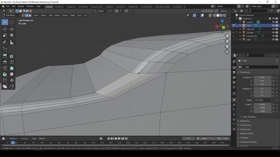This screenshot has height=157, width=280.
Task: Play the animation forward
Action: (x=119, y=139)
